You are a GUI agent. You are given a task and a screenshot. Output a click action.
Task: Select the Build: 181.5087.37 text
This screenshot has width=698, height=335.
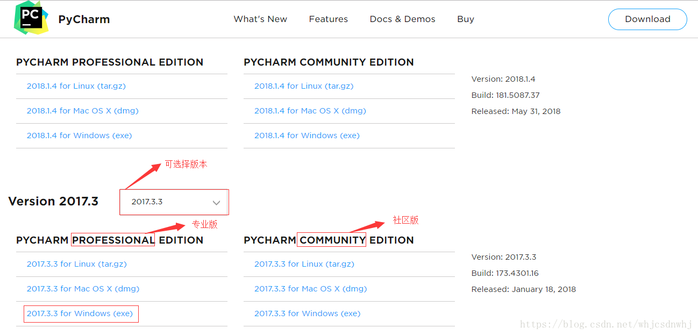505,95
